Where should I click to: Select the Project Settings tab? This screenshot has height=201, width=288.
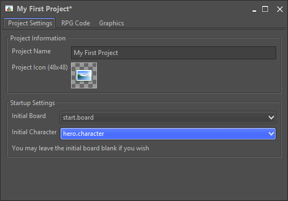click(30, 23)
